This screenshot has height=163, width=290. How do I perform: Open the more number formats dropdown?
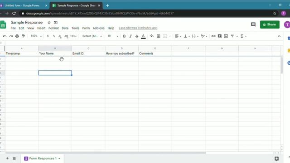pyautogui.click(x=73, y=36)
